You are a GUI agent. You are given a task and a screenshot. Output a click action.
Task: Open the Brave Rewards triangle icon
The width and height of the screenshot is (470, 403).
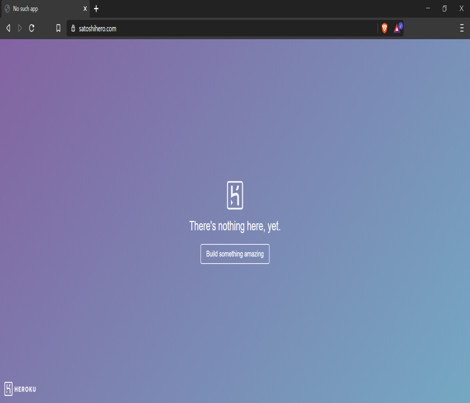(x=398, y=28)
